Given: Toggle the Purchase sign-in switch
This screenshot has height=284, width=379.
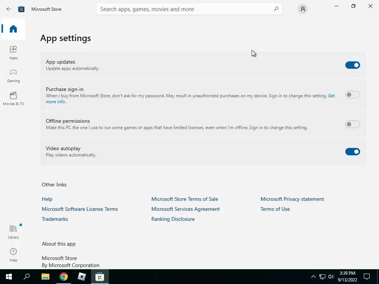Looking at the screenshot, I should click(352, 95).
